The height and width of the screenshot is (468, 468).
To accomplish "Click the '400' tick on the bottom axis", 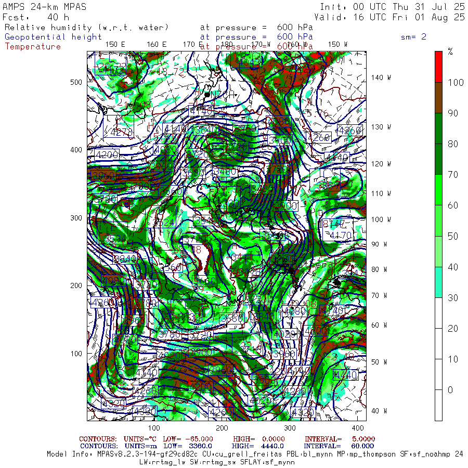I will [358, 428].
